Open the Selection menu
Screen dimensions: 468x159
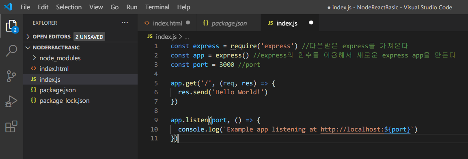69,7
